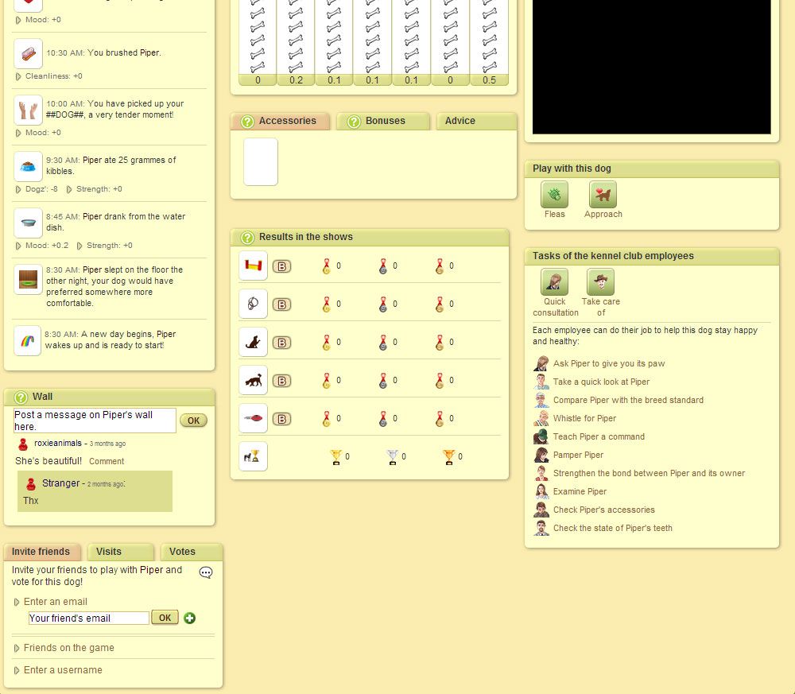Expand Strength: +0 arrow under kibbles entry

69,189
